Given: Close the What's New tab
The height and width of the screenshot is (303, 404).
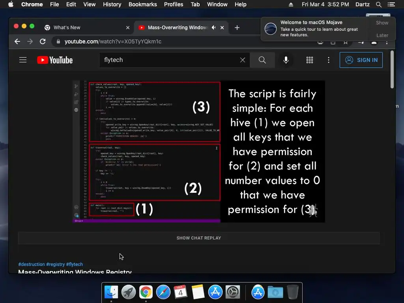Looking at the screenshot, I should tap(128, 28).
